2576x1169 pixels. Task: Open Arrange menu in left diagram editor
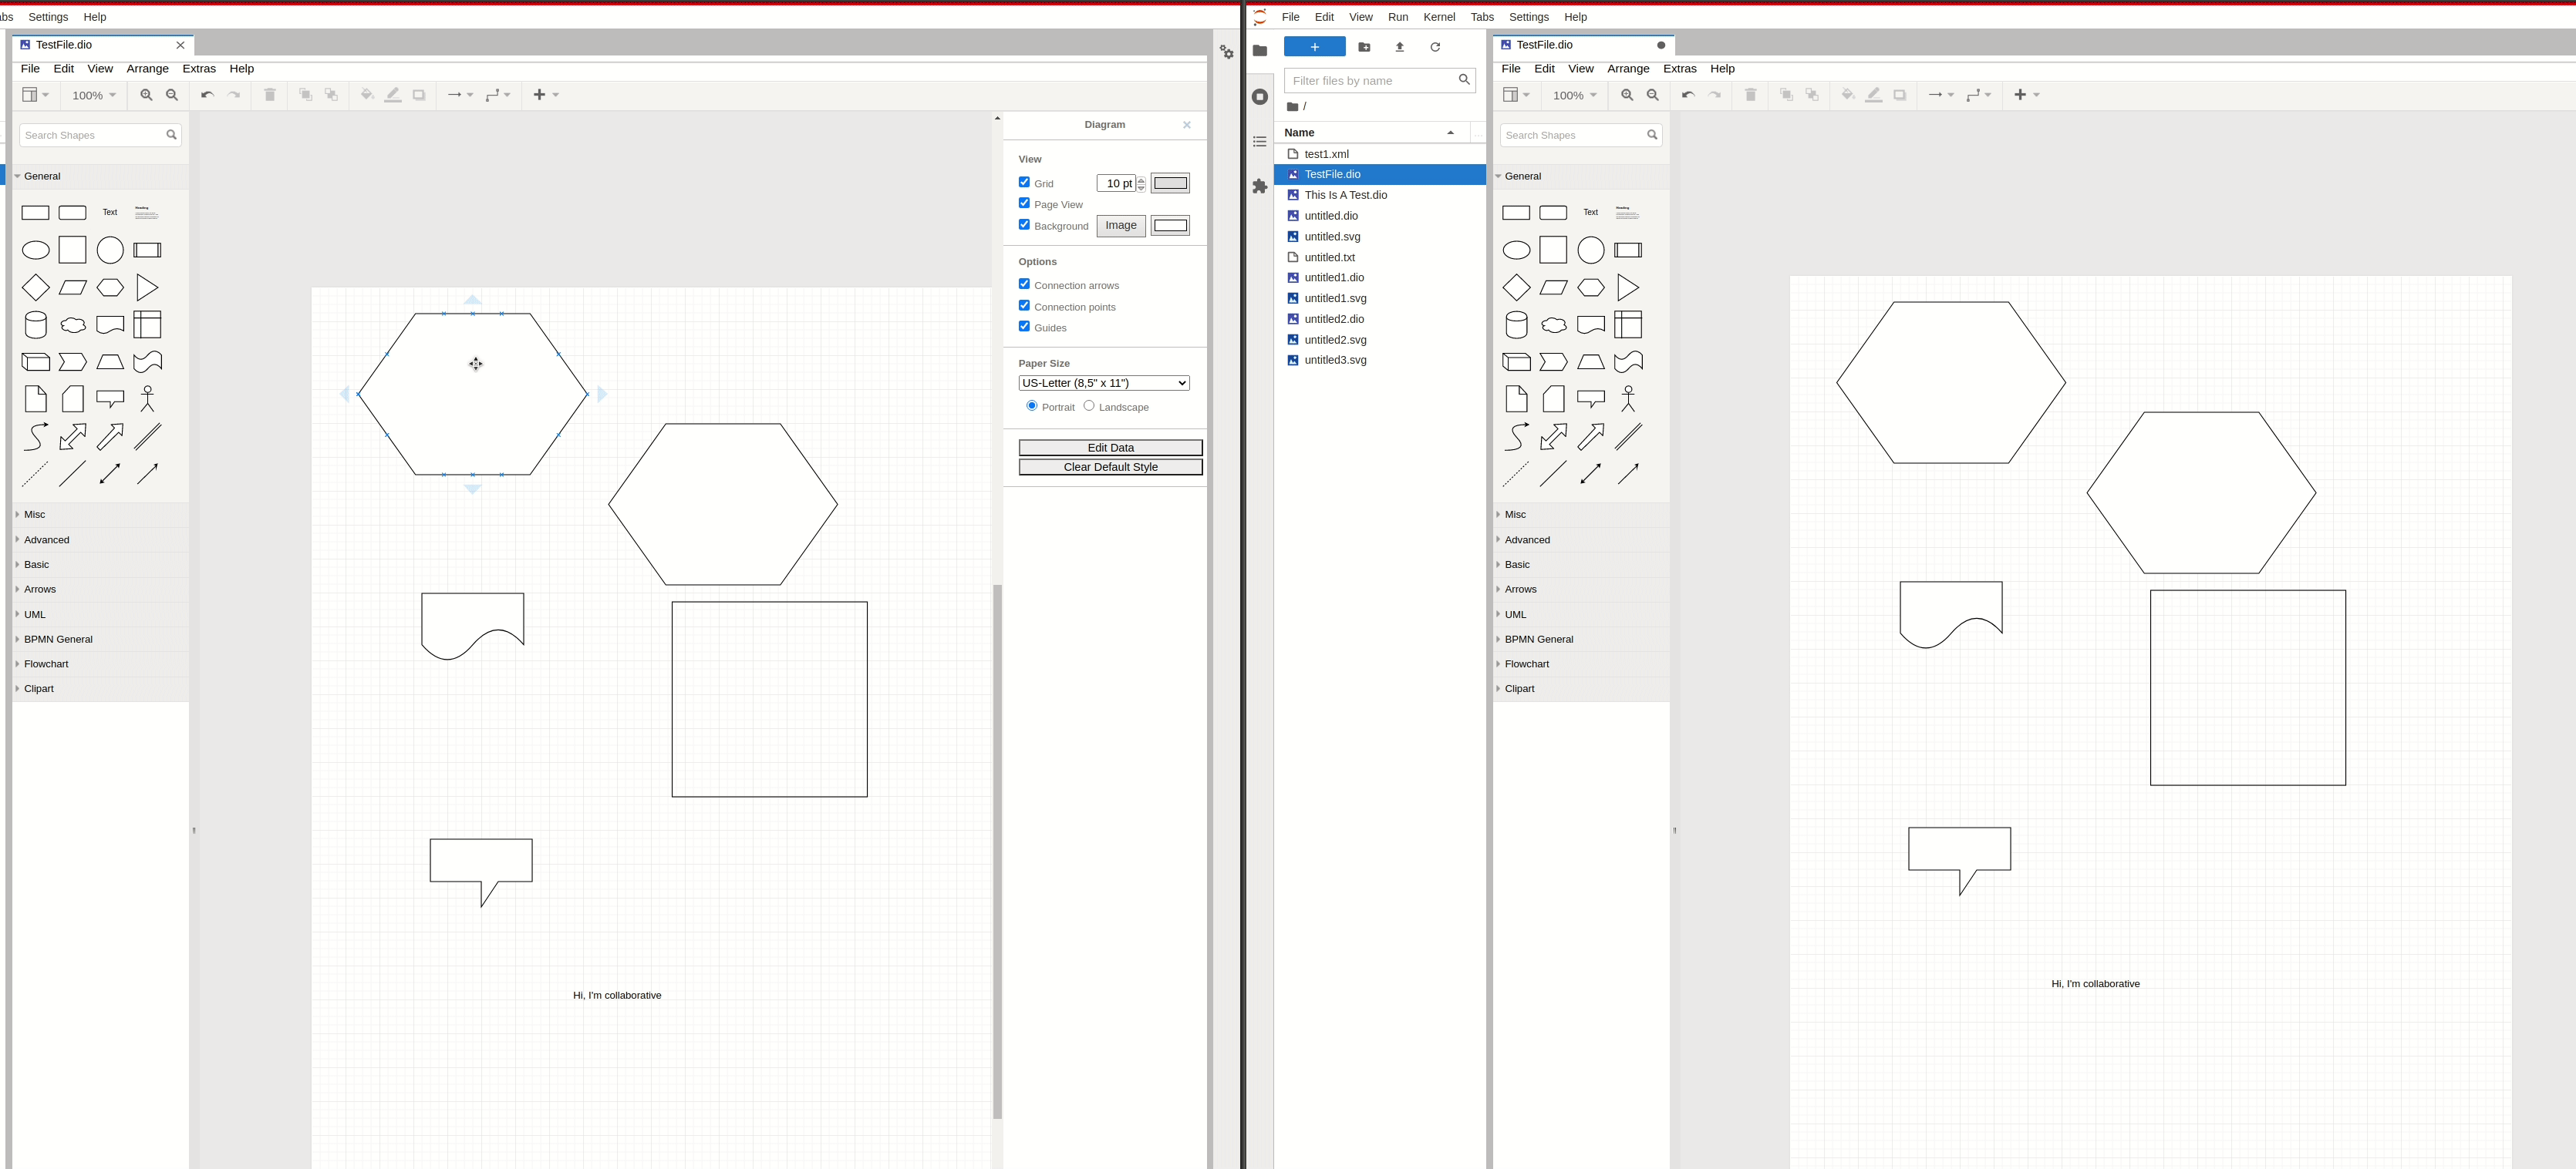coord(148,69)
